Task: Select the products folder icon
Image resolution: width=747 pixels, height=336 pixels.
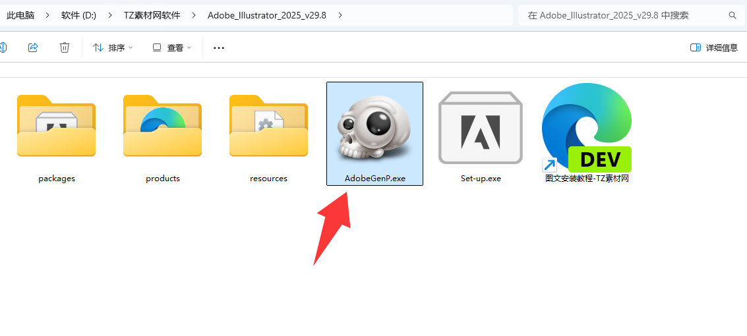Action: (x=162, y=126)
